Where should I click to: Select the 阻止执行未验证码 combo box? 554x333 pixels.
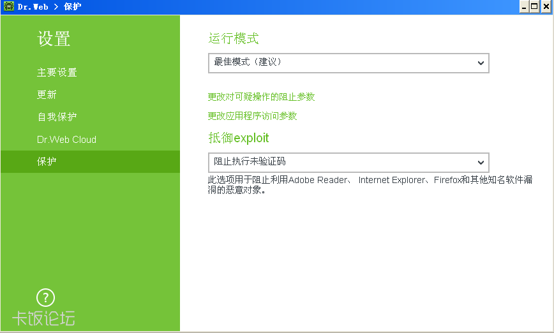point(348,163)
